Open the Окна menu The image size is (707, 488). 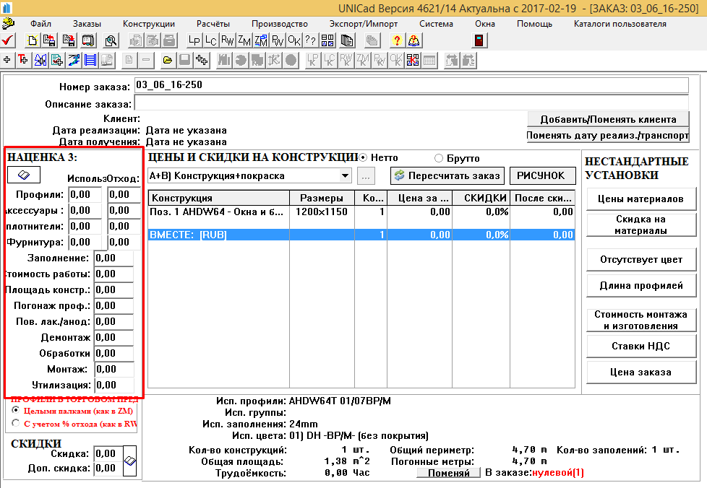click(x=485, y=24)
